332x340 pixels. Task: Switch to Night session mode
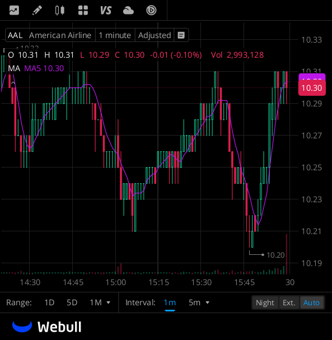[x=265, y=302]
